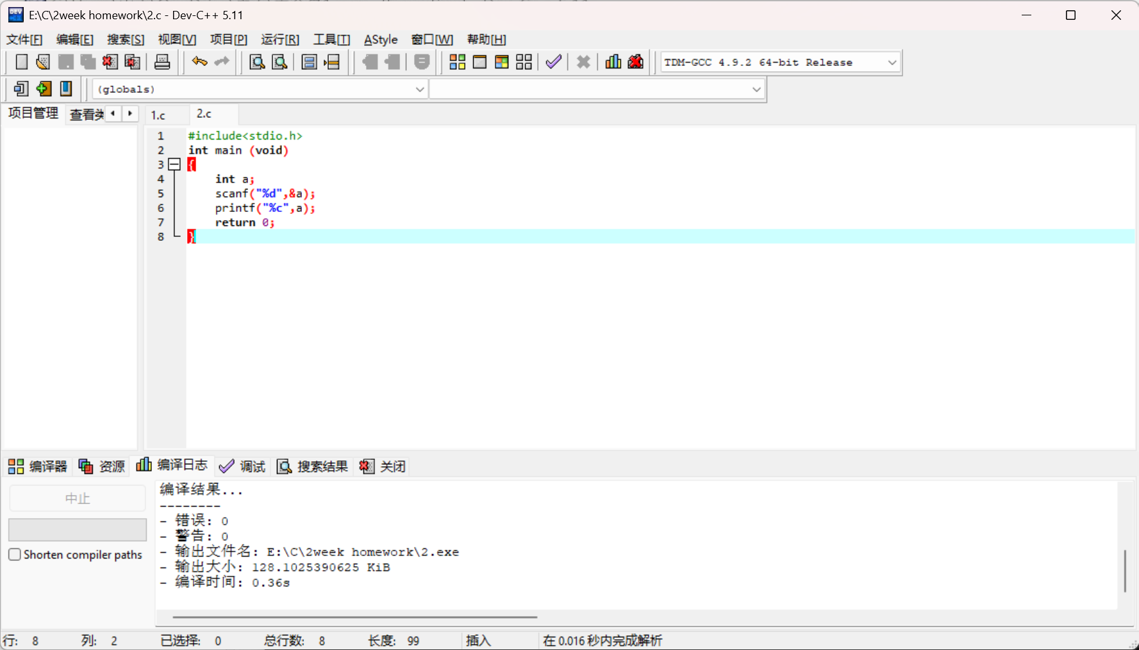Viewport: 1139px width, 650px height.
Task: Click the Goto Line icon
Action: pos(332,62)
